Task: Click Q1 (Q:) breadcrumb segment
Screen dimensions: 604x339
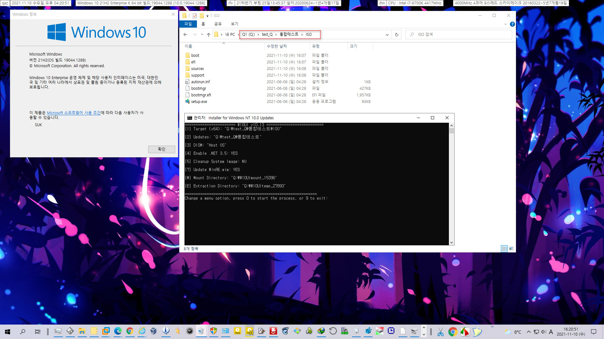Action: point(248,35)
